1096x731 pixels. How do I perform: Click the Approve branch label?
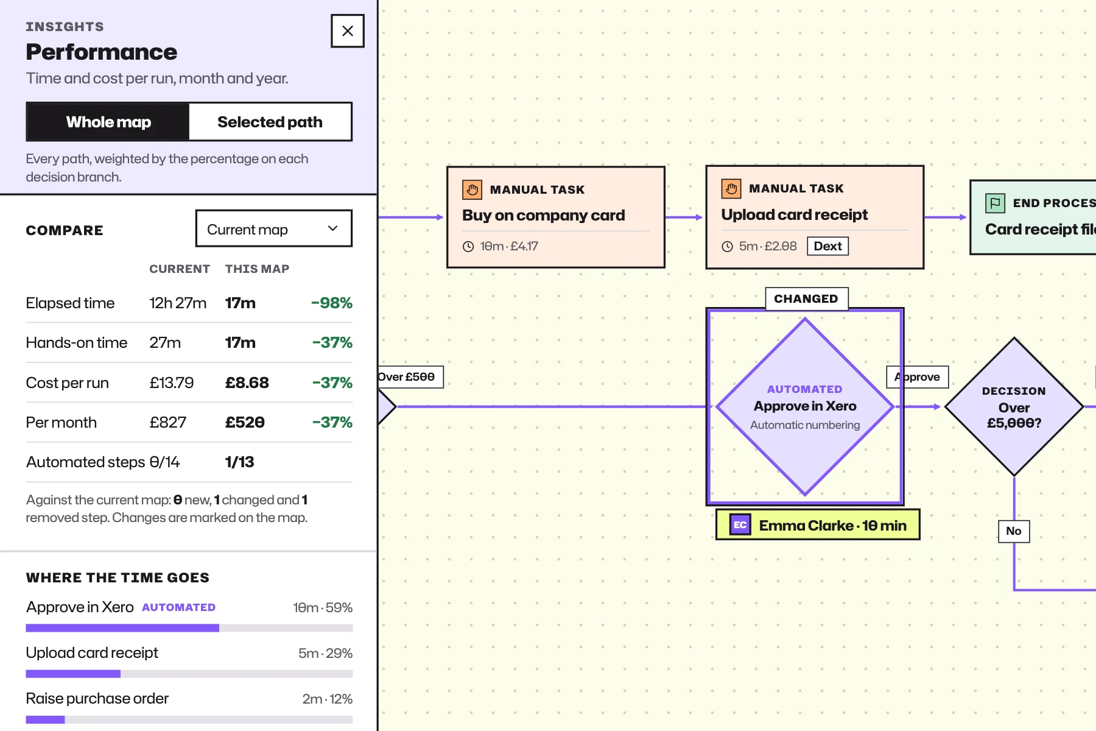click(x=918, y=377)
